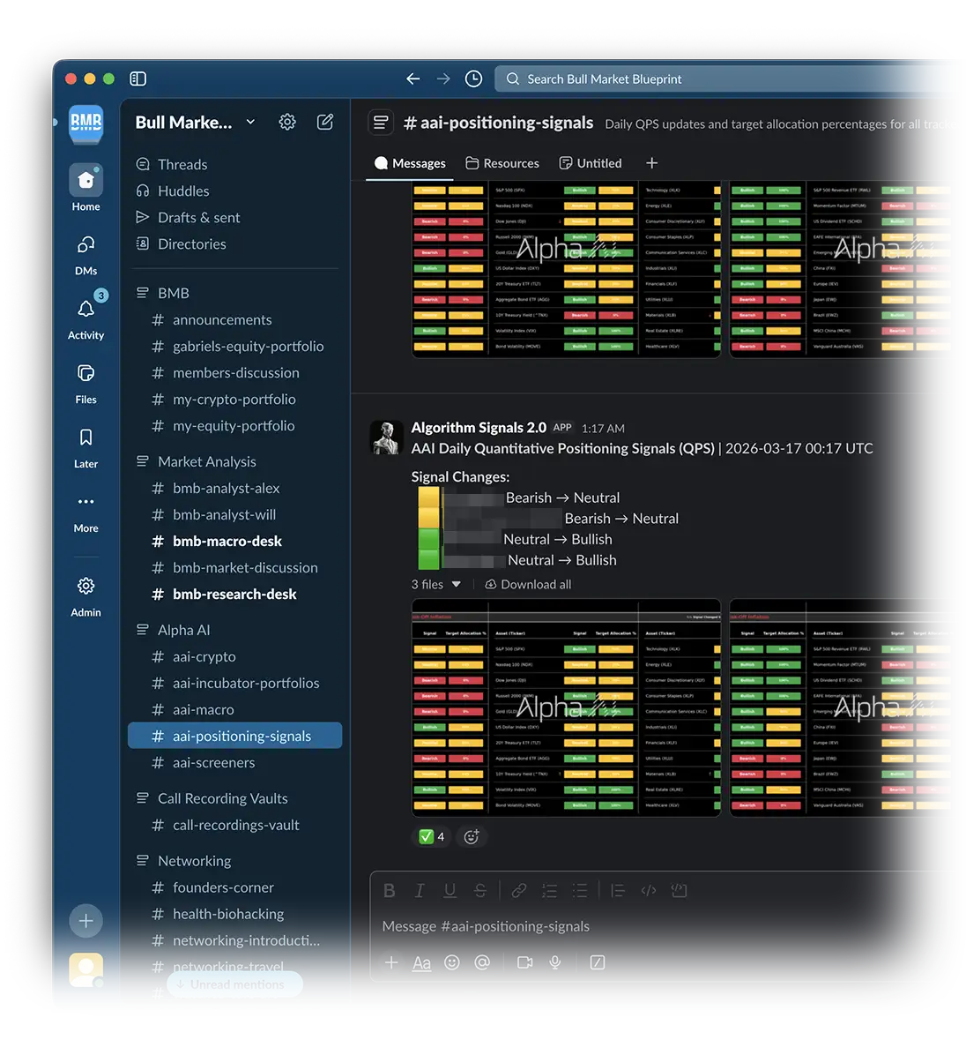Image resolution: width=966 pixels, height=1055 pixels.
Task: Open the announcements channel
Action: pos(222,319)
